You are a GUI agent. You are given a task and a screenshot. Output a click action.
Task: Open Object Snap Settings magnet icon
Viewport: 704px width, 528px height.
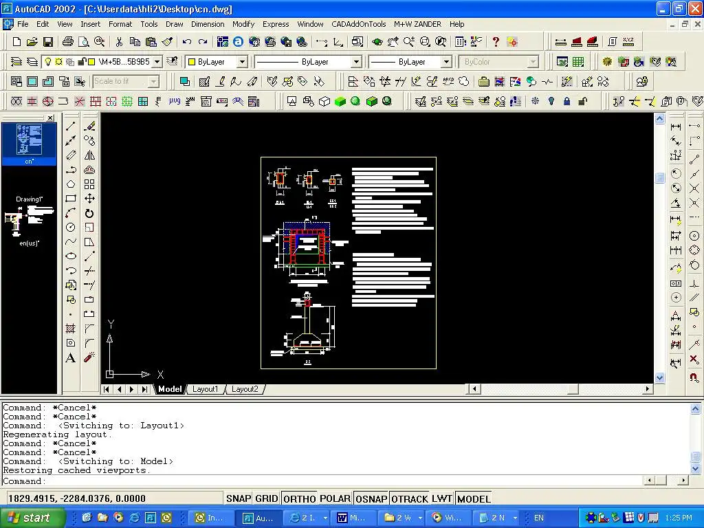tap(694, 377)
